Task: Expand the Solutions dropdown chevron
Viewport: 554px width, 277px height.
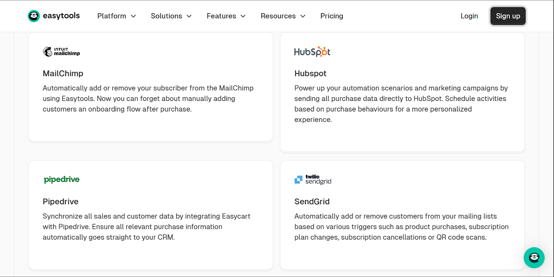Action: pos(189,16)
